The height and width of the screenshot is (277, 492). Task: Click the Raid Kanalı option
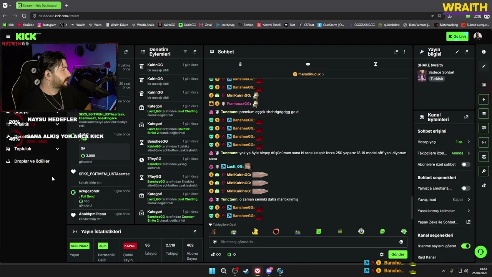point(427,257)
